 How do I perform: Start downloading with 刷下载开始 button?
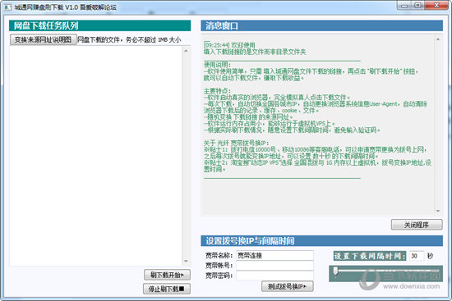[167, 275]
